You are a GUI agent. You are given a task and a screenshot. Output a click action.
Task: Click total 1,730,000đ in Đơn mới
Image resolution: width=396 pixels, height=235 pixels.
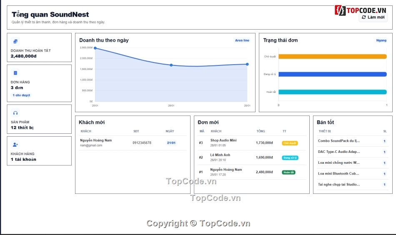click(264, 143)
